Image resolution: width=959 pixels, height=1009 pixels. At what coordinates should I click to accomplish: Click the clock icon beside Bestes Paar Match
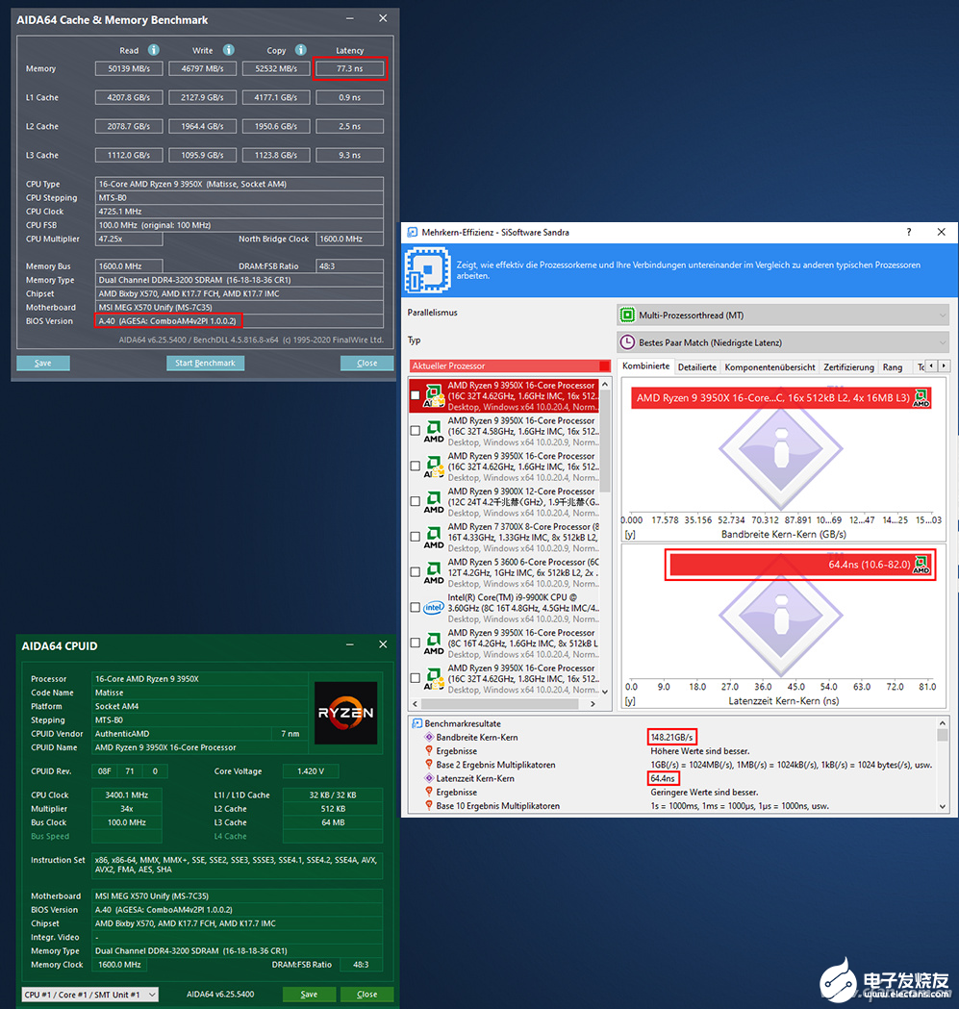tap(627, 342)
